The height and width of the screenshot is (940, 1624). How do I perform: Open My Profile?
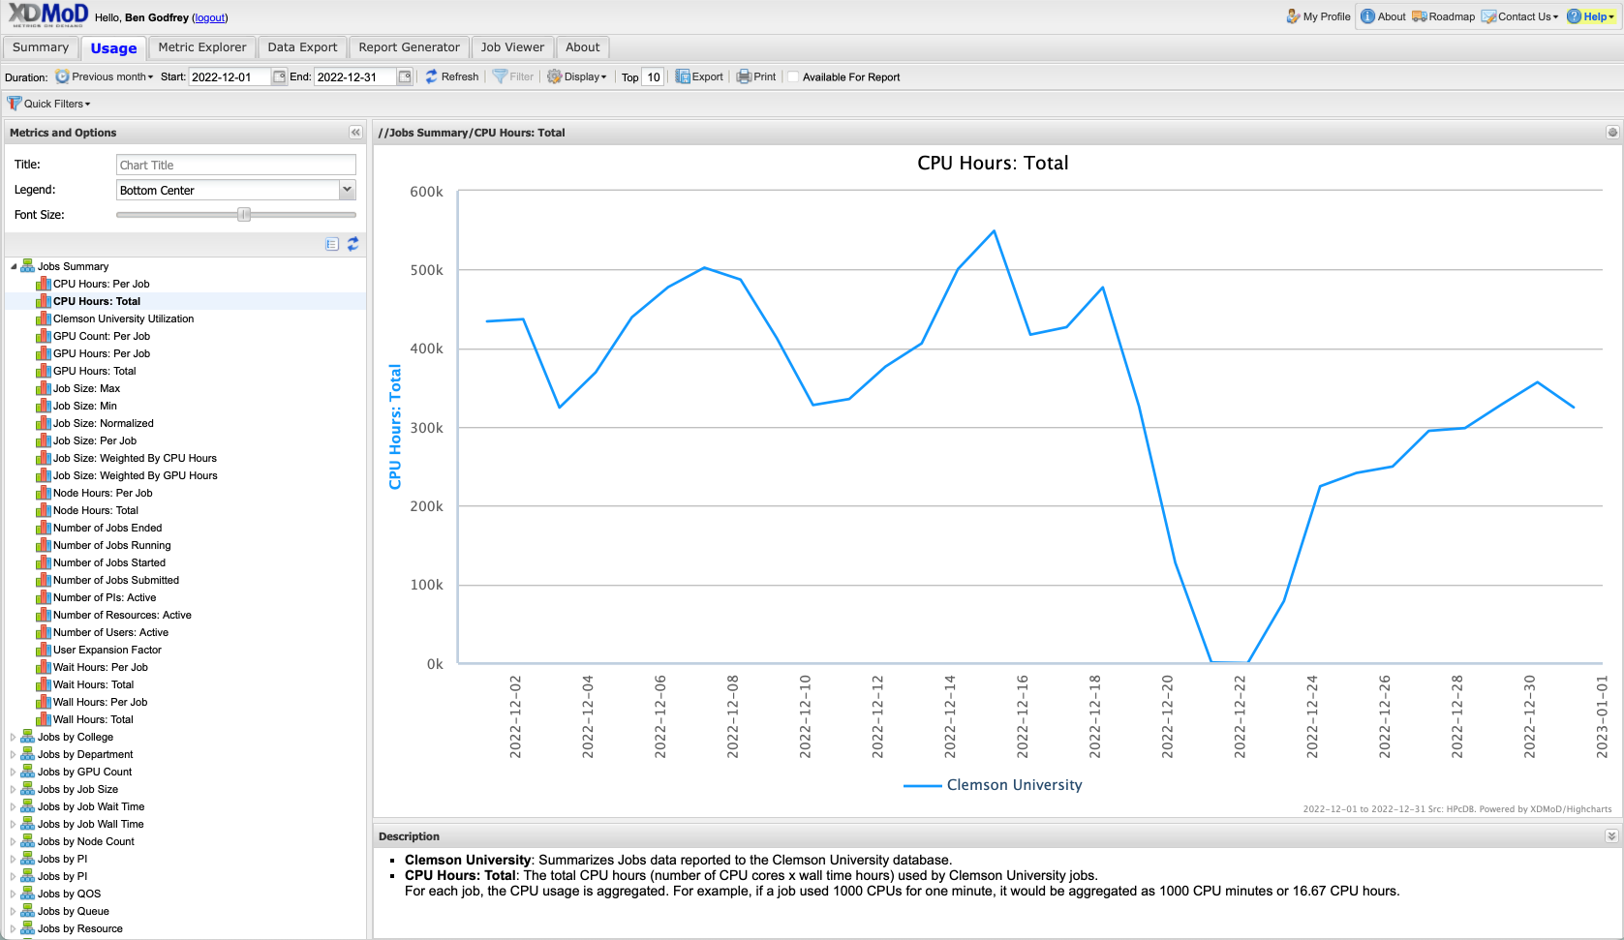[x=1318, y=16]
